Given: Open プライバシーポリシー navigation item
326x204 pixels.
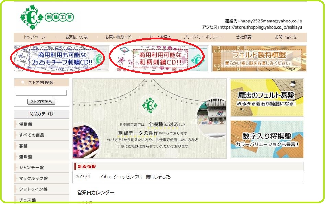Looking at the screenshot, I should 202,37.
